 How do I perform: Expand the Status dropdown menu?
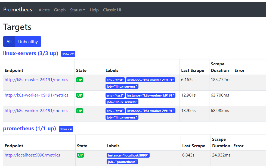78,10
